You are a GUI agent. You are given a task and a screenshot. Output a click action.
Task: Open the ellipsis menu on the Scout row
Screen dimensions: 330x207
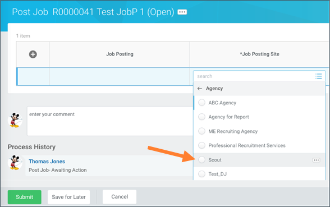tap(316, 160)
